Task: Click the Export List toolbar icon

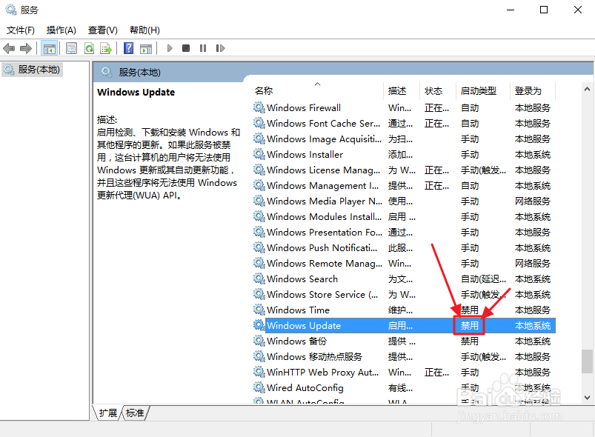Action: pos(106,49)
